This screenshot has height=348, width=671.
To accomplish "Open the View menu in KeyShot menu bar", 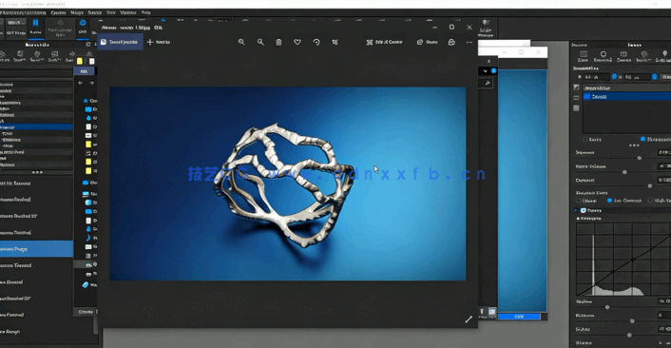I will click(x=111, y=12).
